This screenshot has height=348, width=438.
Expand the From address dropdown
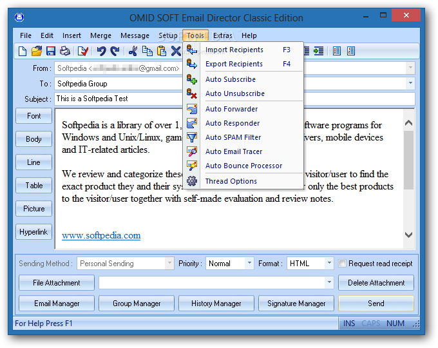coord(410,68)
